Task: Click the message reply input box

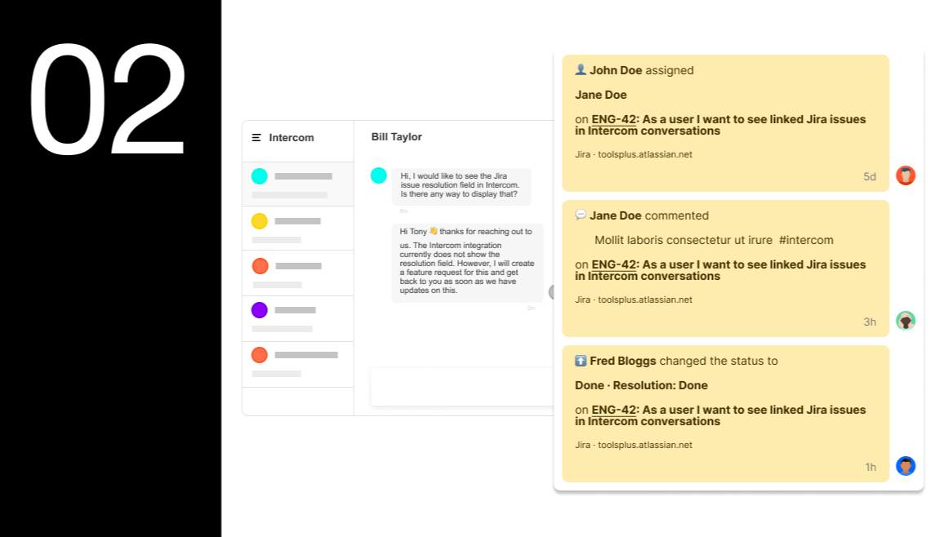Action: tap(462, 387)
